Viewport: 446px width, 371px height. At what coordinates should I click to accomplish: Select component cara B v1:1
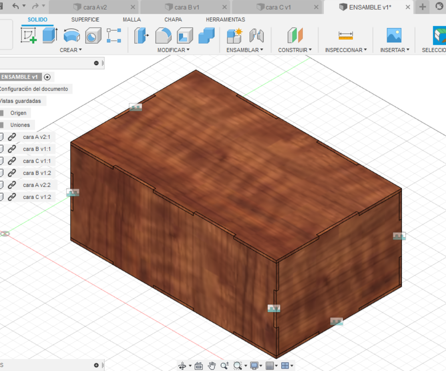pos(37,149)
